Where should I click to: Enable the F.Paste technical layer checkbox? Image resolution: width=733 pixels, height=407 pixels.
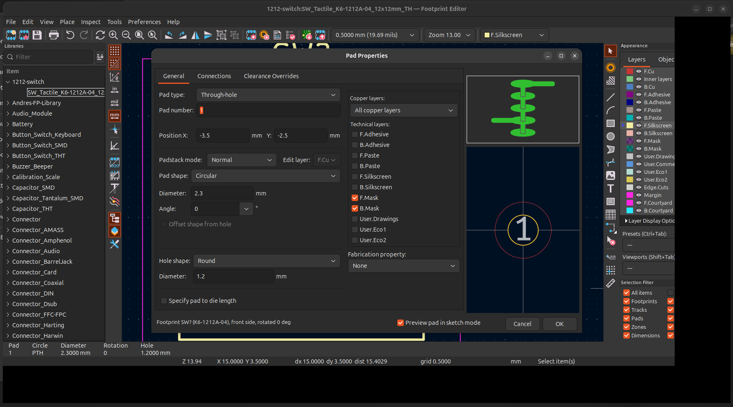[355, 155]
